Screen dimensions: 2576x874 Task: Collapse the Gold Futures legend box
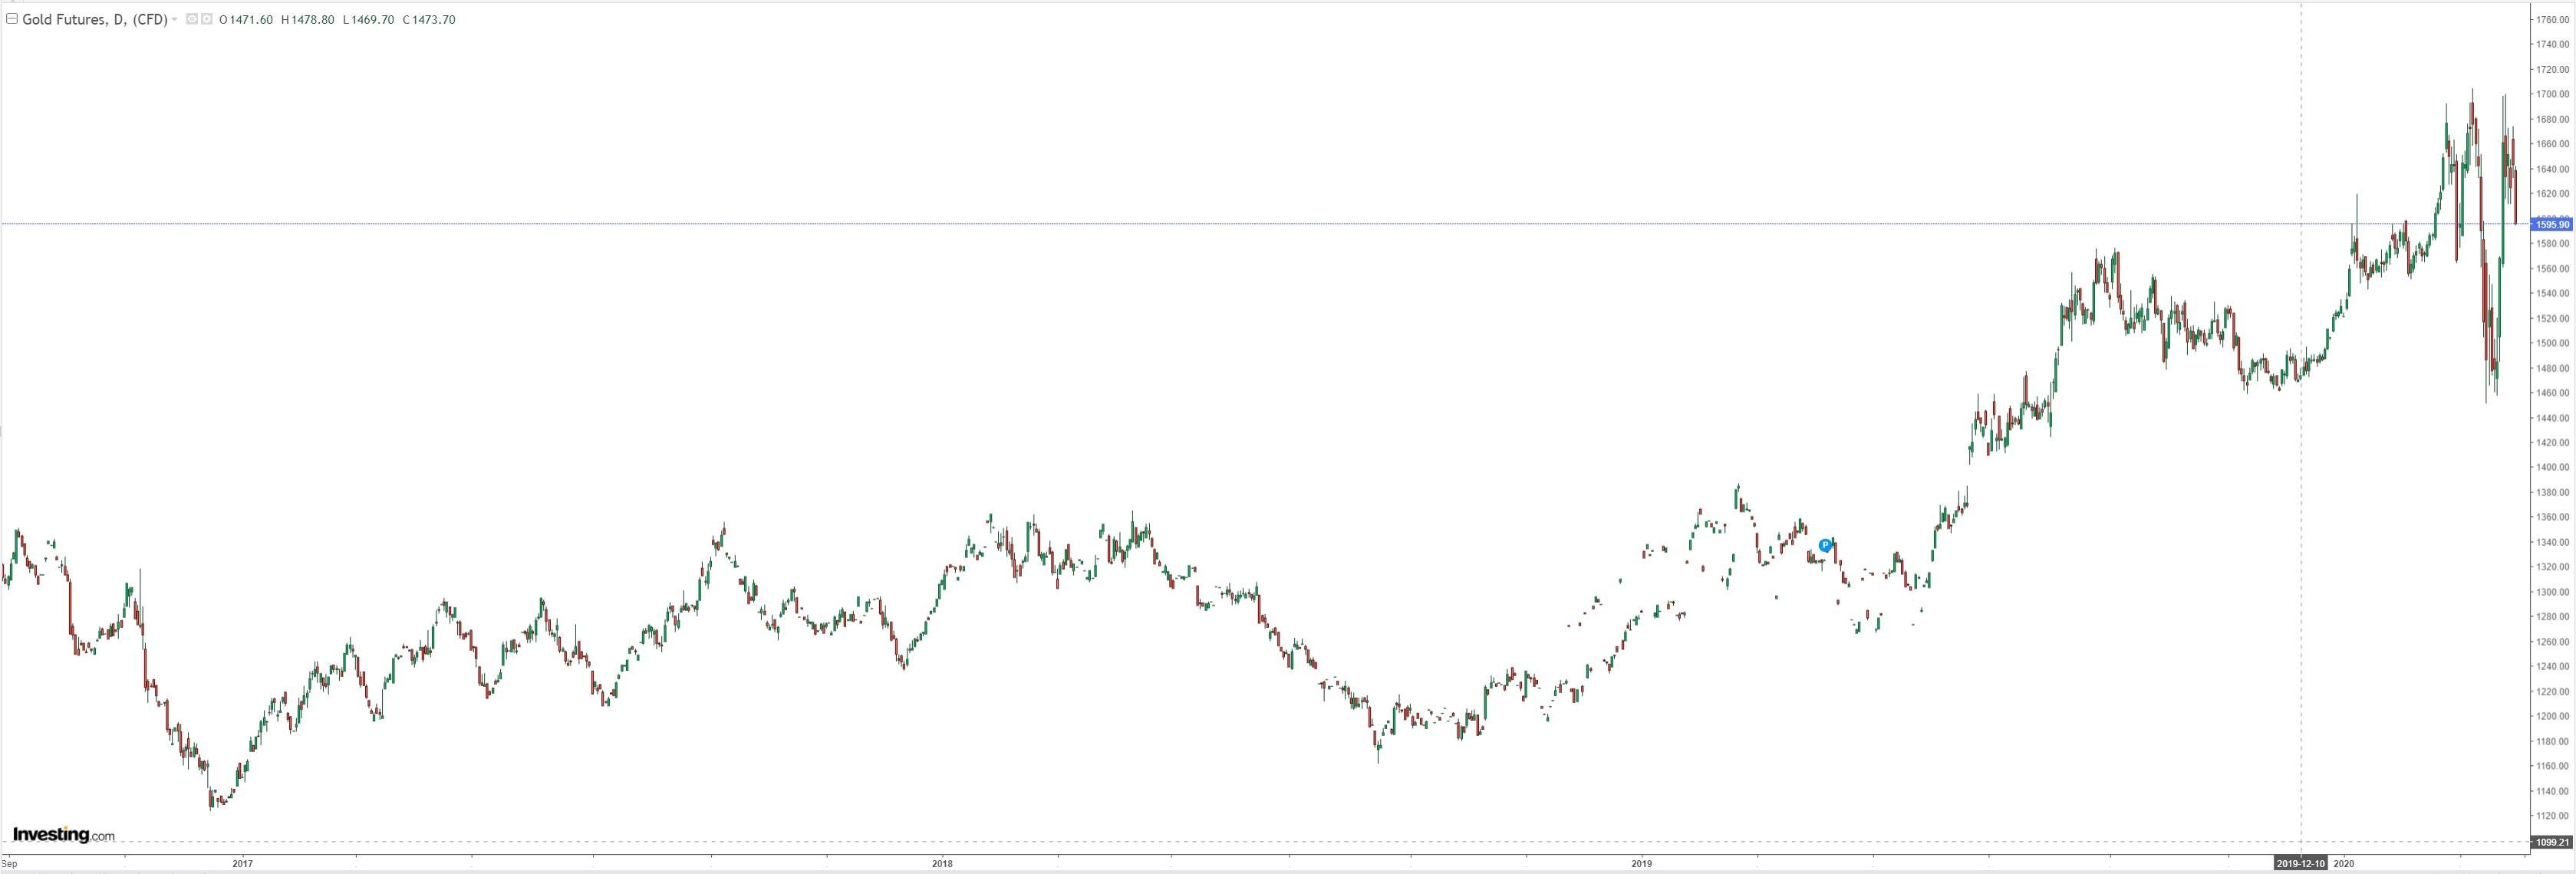point(12,19)
